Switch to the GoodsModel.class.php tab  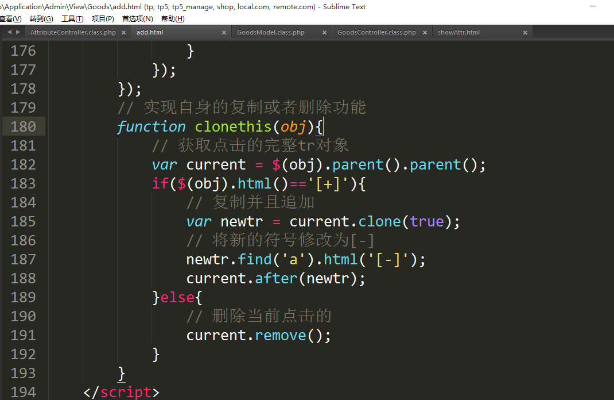(270, 33)
